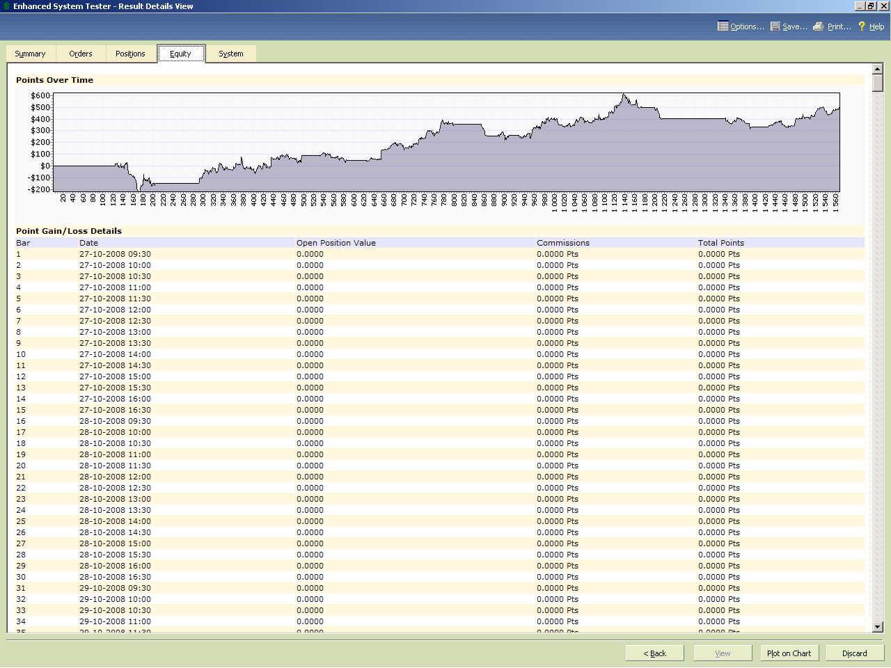
Task: Click the Print printer icon
Action: click(x=819, y=26)
